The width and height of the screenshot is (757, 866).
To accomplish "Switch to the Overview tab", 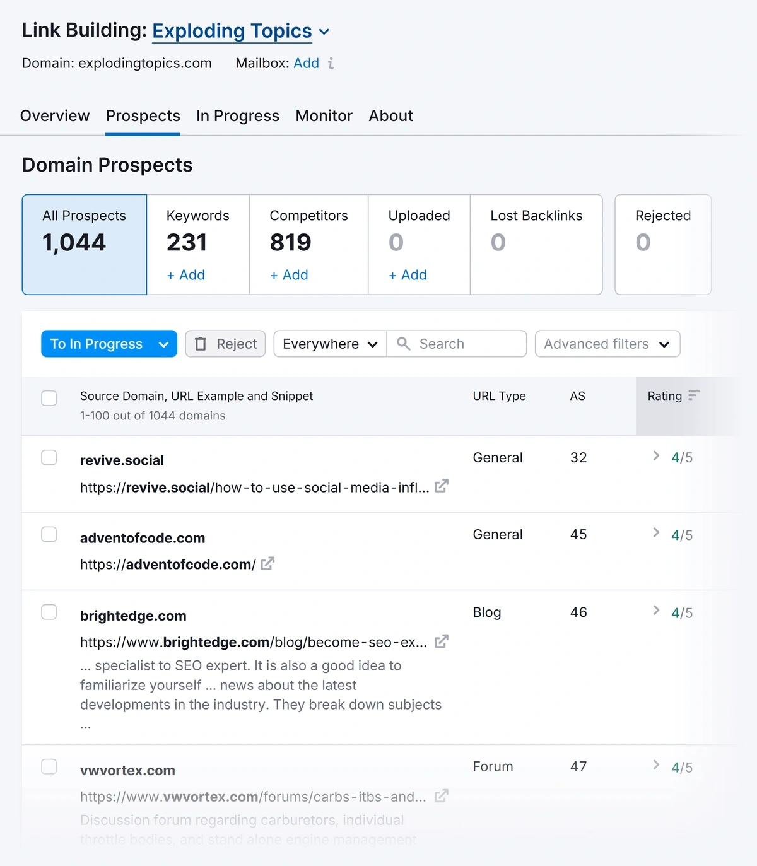I will pos(55,115).
